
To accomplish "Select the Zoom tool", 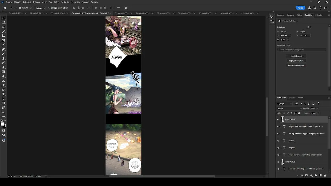I will click(3, 112).
